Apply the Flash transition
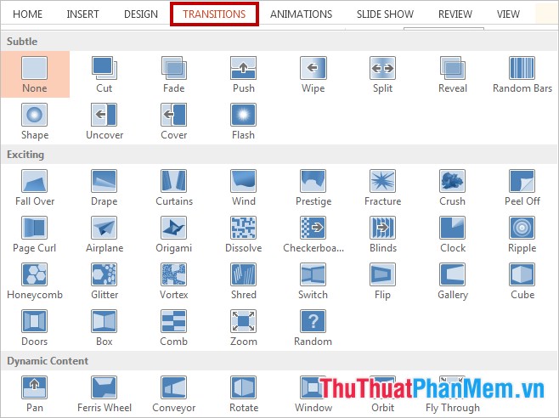Image resolution: width=559 pixels, height=418 pixels. pos(244,121)
